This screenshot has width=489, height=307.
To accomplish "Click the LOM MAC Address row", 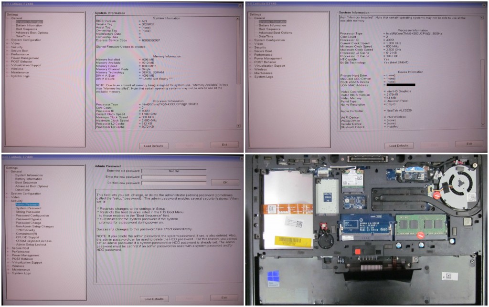I will pyautogui.click(x=378, y=85).
